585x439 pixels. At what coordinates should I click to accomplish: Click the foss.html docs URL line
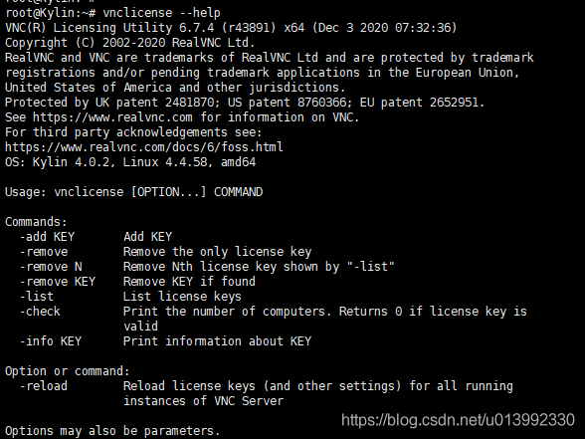(x=144, y=147)
